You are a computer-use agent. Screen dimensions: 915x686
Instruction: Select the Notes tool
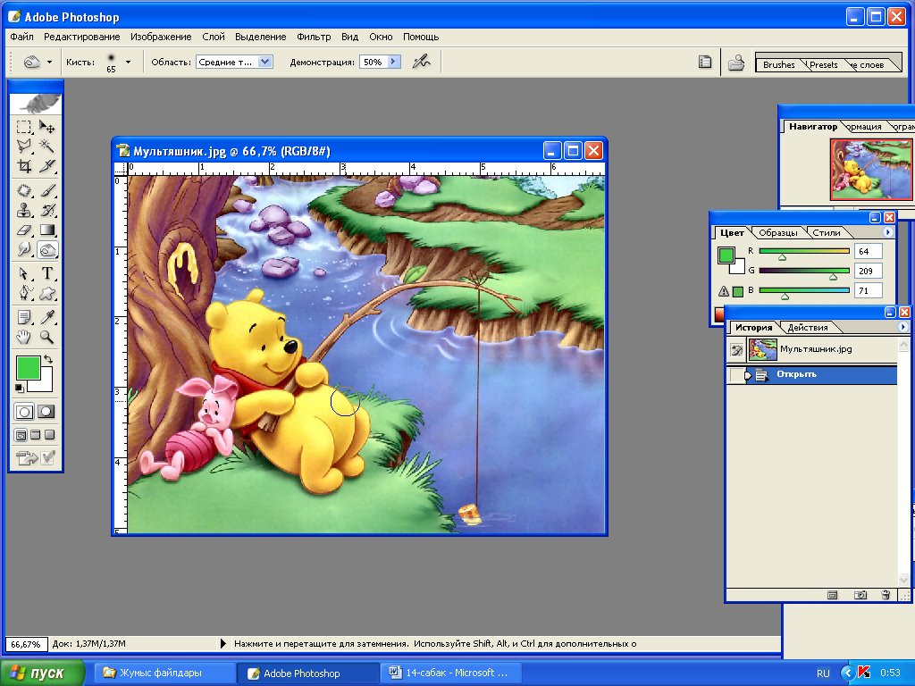(24, 317)
